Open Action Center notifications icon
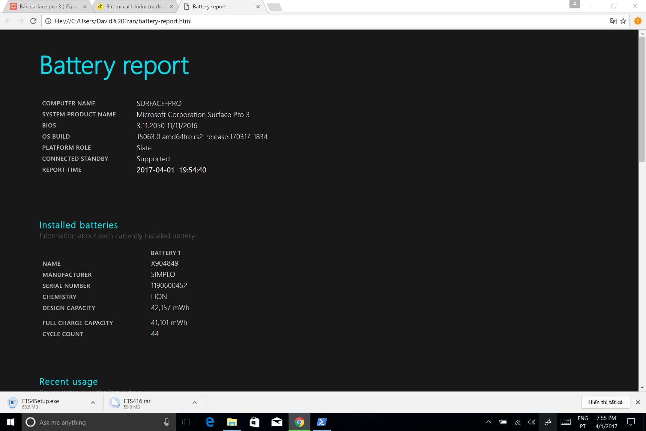The width and height of the screenshot is (646, 431). 631,422
